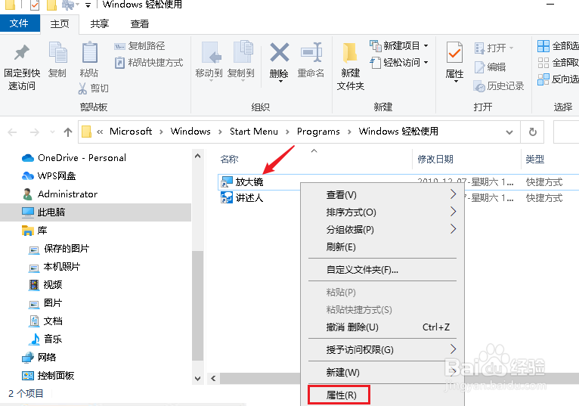Click Start Menu in the address path
Viewport: 579px width, 406px height.
[254, 132]
